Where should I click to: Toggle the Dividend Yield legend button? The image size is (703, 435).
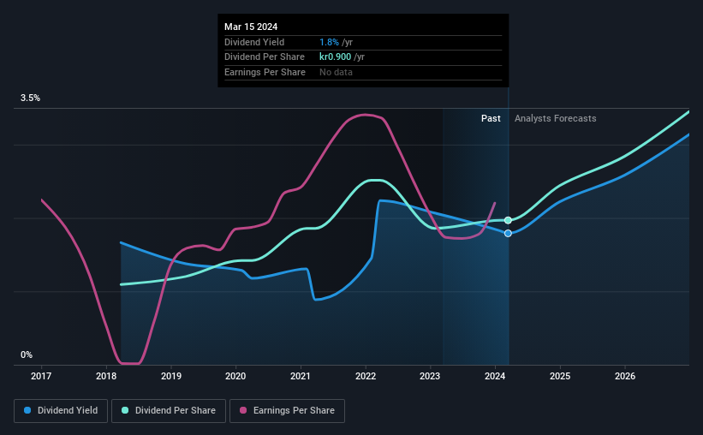[x=61, y=411]
